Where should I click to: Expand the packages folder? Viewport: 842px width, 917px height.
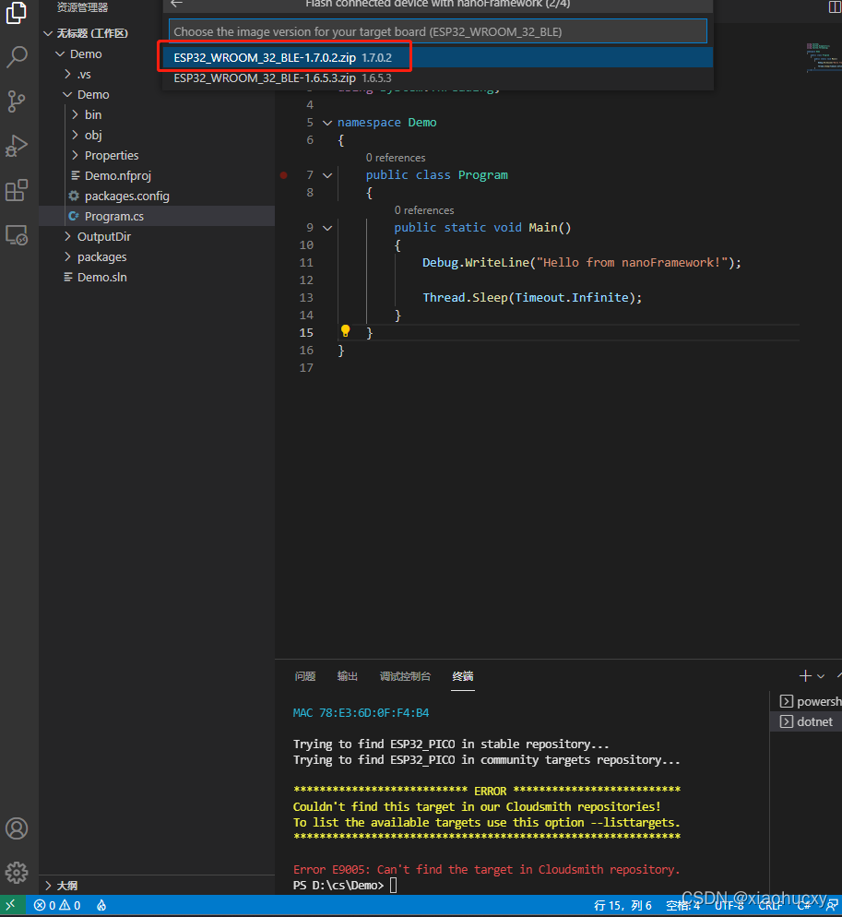pyautogui.click(x=68, y=256)
